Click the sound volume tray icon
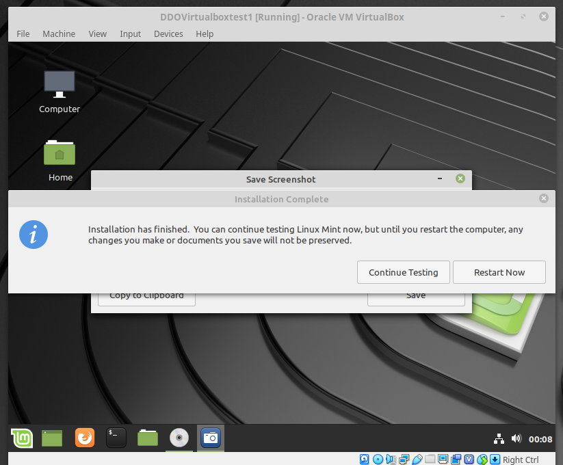Screen dimensions: 563x465 (x=516, y=438)
